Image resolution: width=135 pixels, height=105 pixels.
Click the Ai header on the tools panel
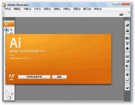point(9,24)
